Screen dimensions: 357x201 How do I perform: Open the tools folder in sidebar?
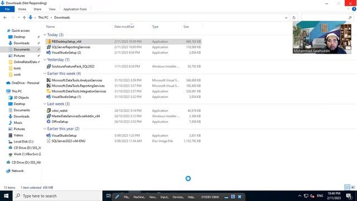17,68
